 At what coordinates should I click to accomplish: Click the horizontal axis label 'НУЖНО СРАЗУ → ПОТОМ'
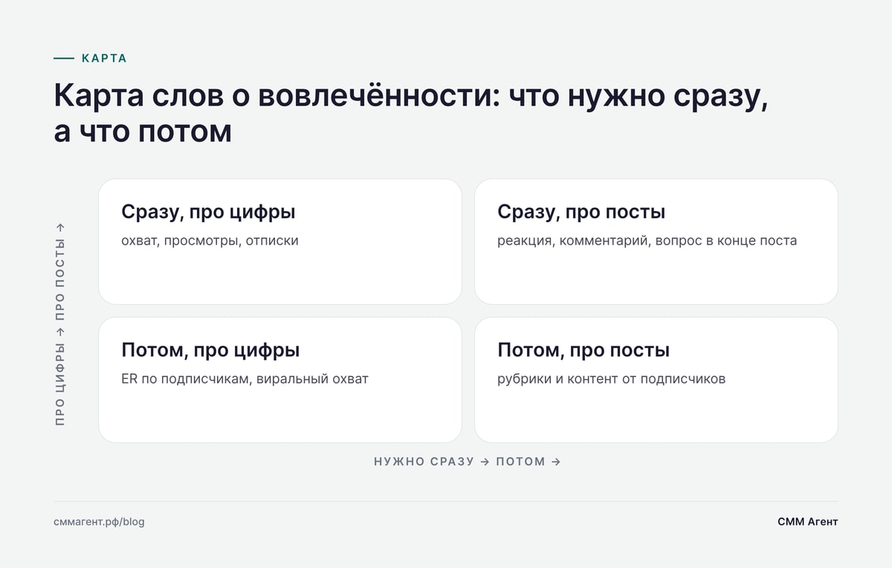[468, 462]
